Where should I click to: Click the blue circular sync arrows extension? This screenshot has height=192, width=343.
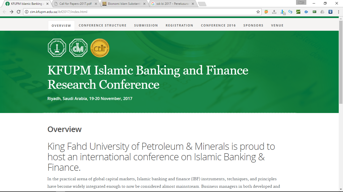click(x=290, y=12)
